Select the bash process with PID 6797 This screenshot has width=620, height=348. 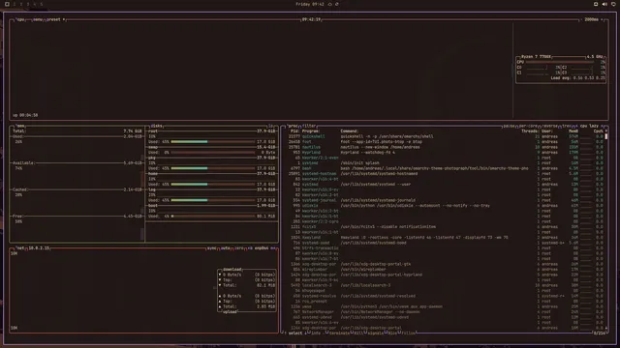446,168
